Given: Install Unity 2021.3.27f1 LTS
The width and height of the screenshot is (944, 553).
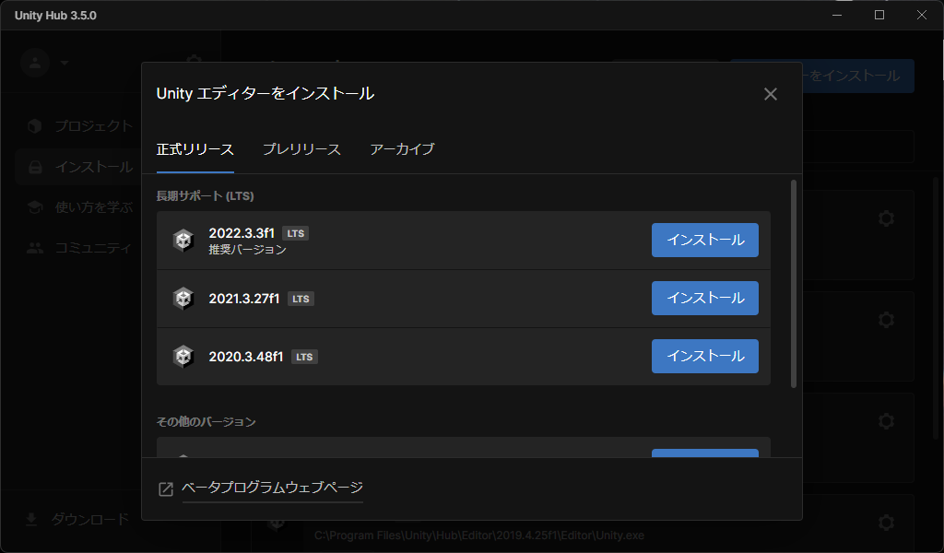Looking at the screenshot, I should coord(705,298).
